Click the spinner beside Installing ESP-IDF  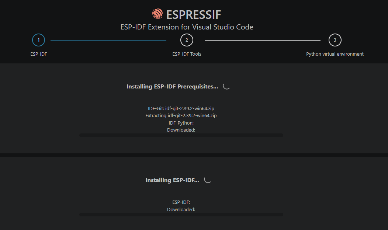click(207, 180)
